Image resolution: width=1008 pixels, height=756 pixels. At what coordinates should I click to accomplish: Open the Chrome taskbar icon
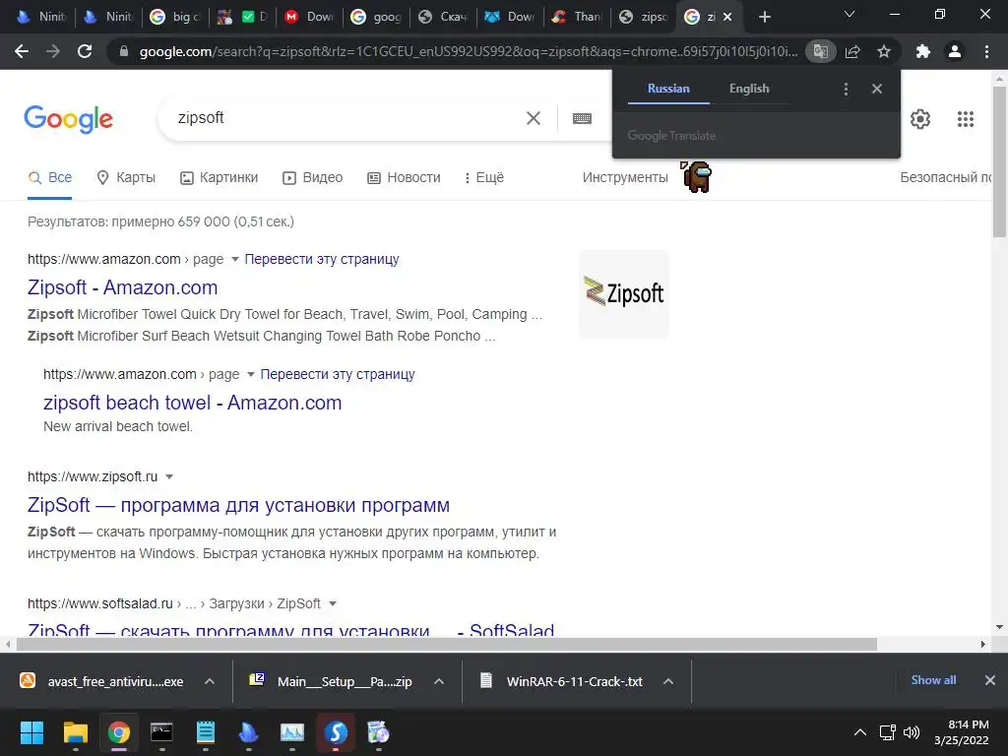[119, 732]
